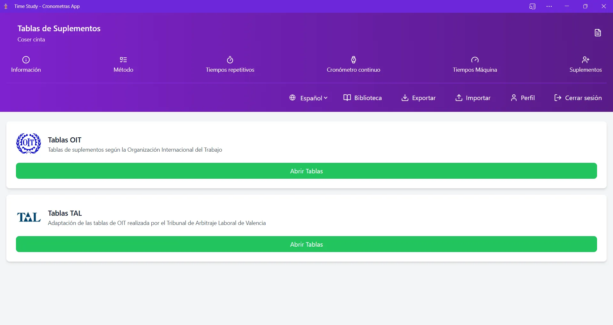Open the three-dots title bar menu

(549, 6)
